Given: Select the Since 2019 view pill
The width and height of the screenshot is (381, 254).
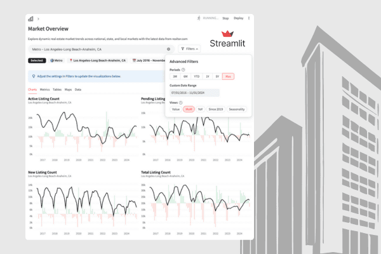Looking at the screenshot, I should (216, 109).
